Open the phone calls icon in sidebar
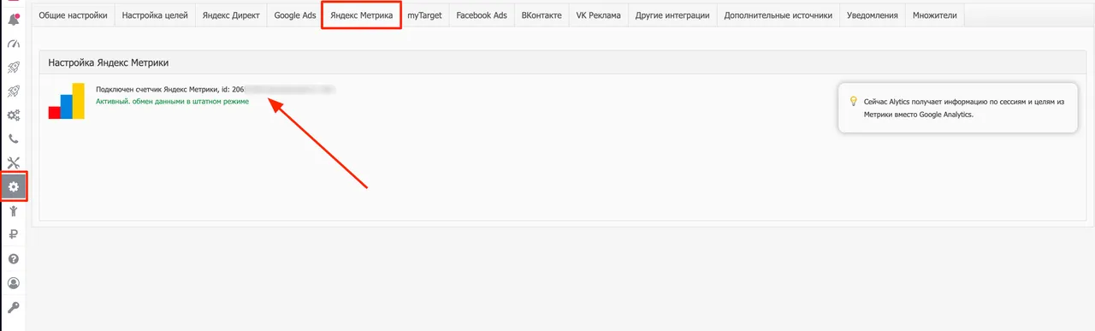The height and width of the screenshot is (331, 1095). (x=13, y=139)
